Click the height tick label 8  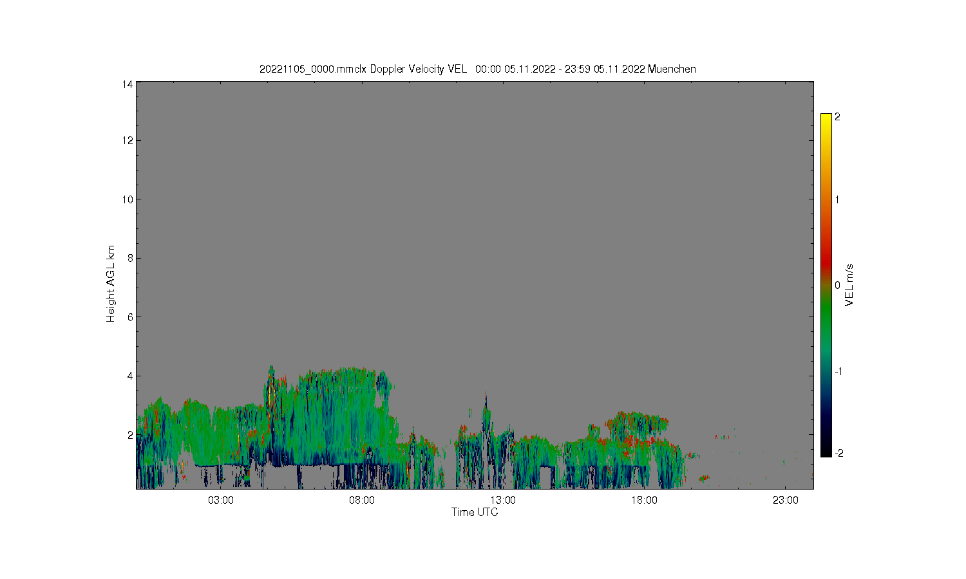(129, 258)
